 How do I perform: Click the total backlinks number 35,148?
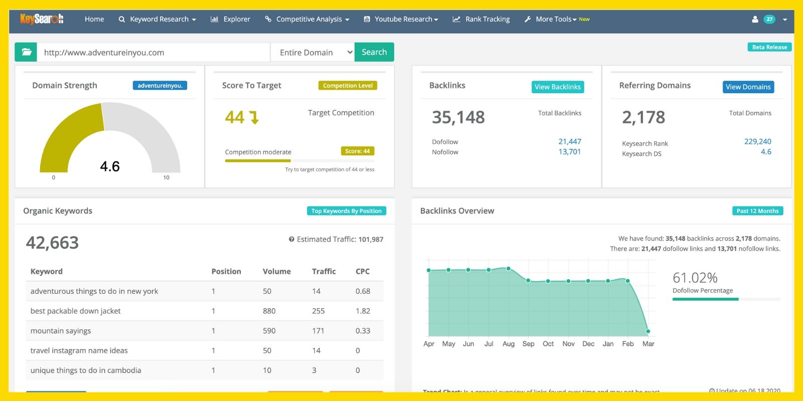pyautogui.click(x=458, y=117)
